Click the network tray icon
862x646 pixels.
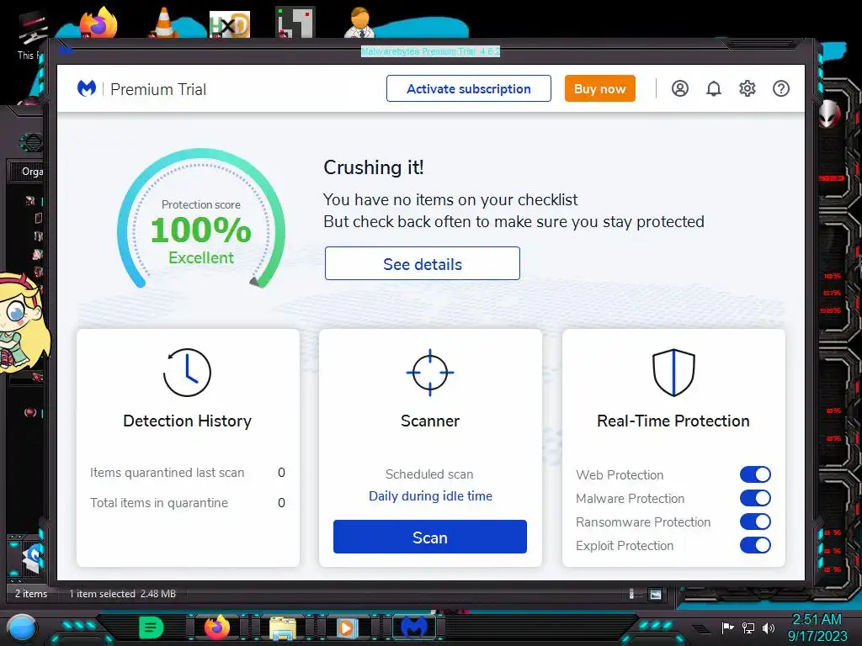748,627
